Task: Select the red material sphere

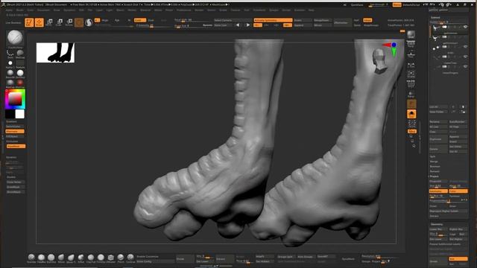Action: (20, 83)
